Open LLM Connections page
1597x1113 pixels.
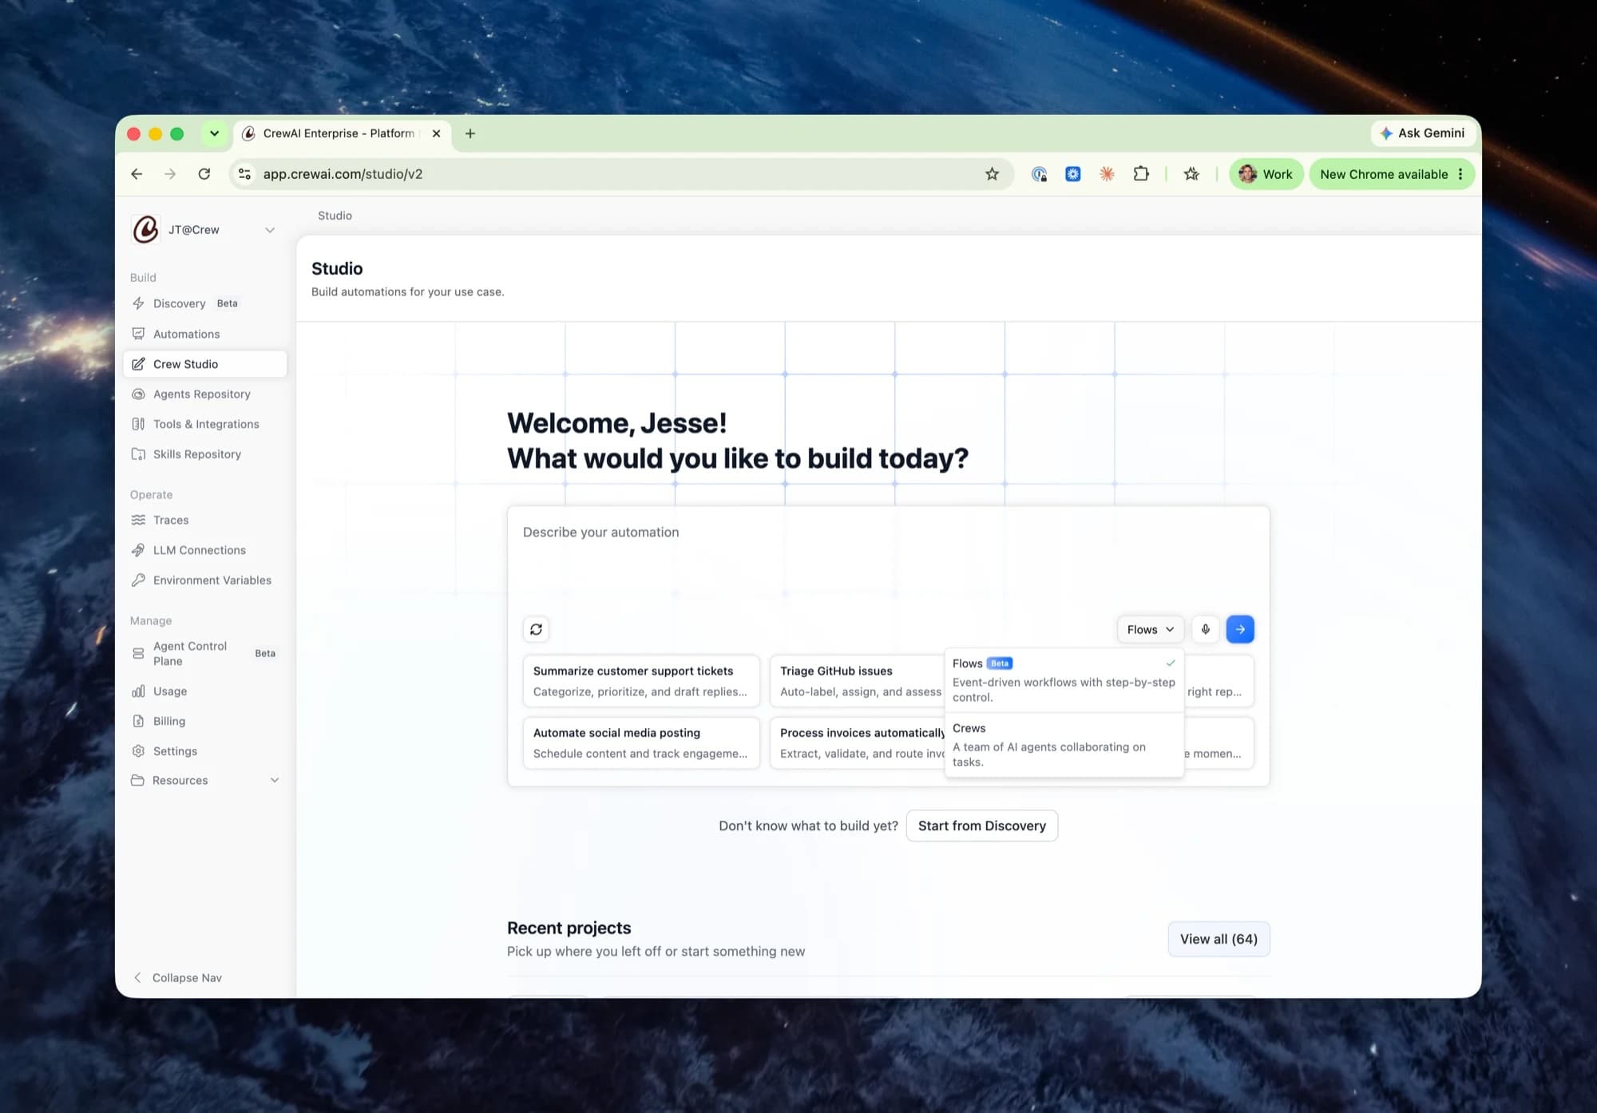click(204, 550)
